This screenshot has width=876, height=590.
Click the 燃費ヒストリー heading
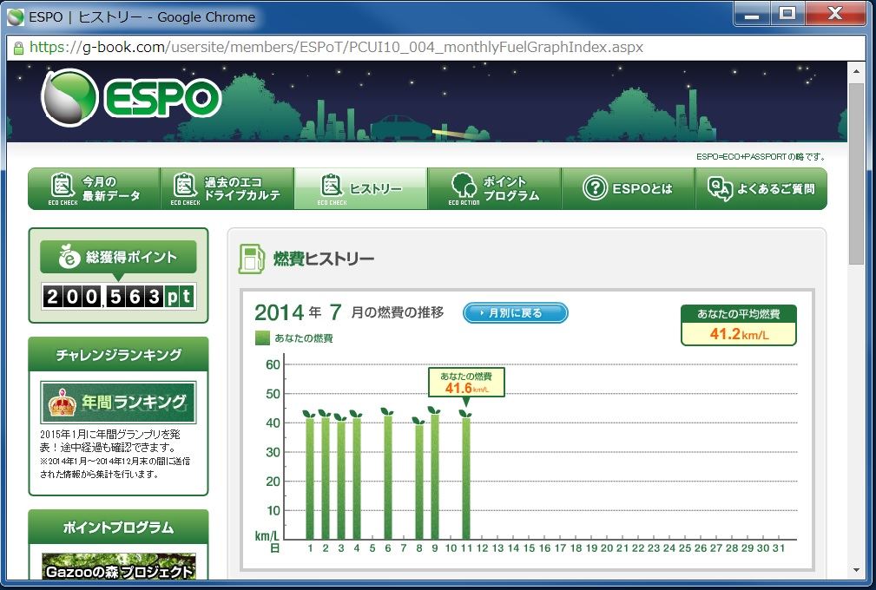324,259
